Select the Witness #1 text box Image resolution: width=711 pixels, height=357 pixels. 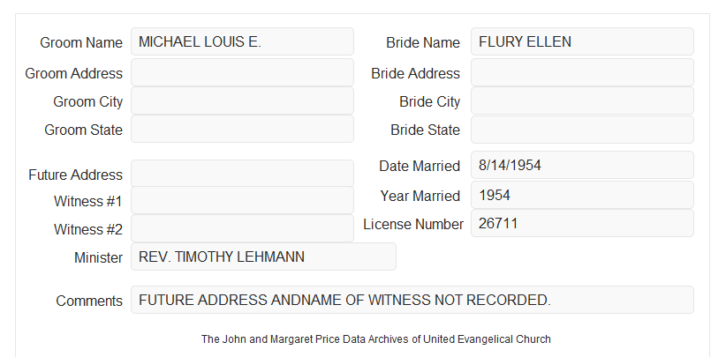pyautogui.click(x=242, y=200)
